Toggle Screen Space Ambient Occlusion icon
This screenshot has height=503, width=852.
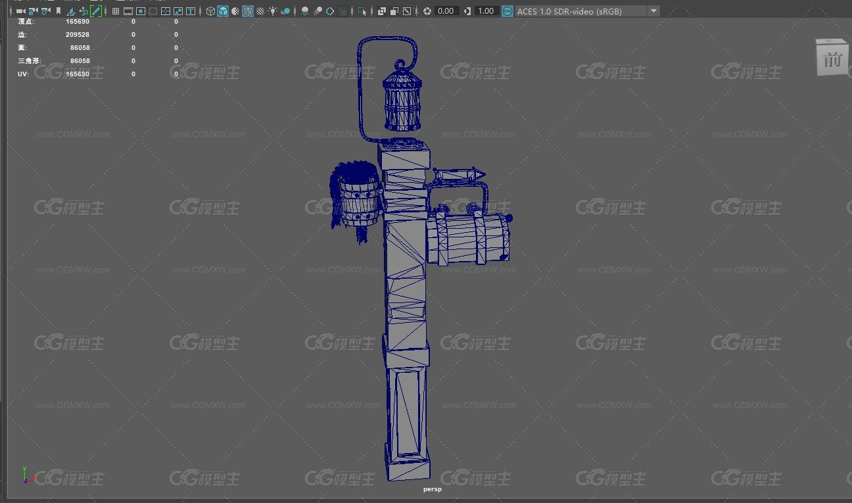305,11
